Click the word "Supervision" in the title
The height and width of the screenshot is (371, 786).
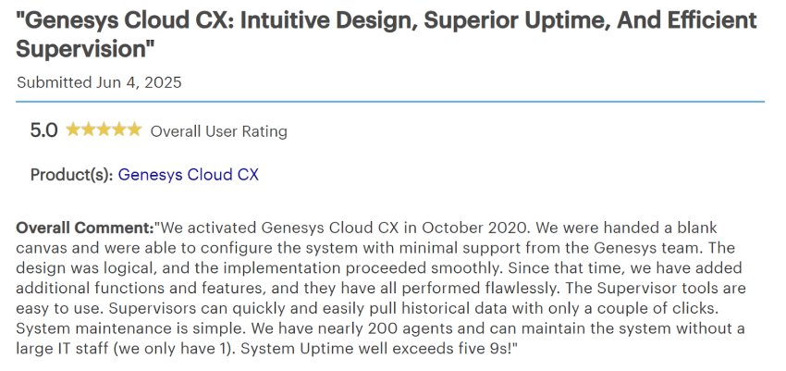82,48
